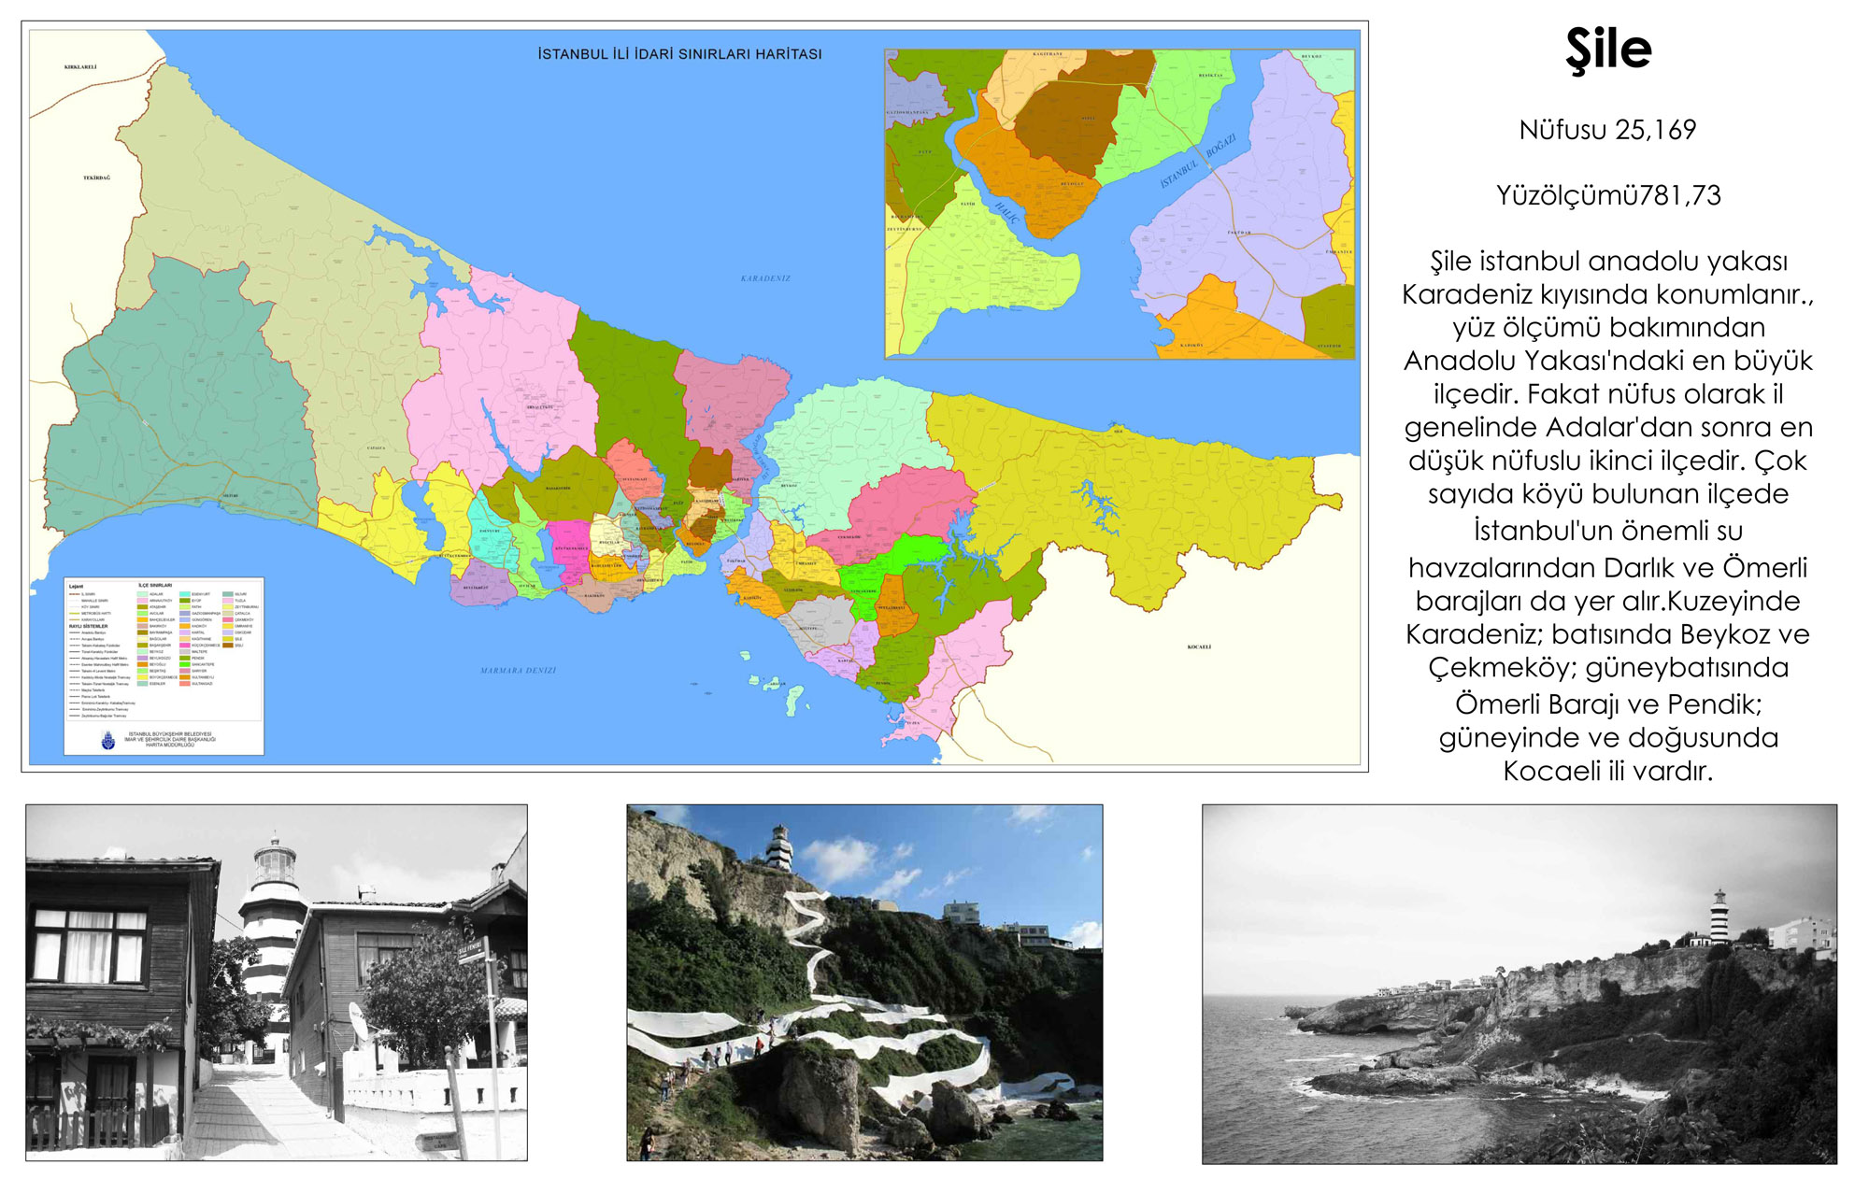Click the Nüfusu 25,169 population text

tap(1607, 130)
